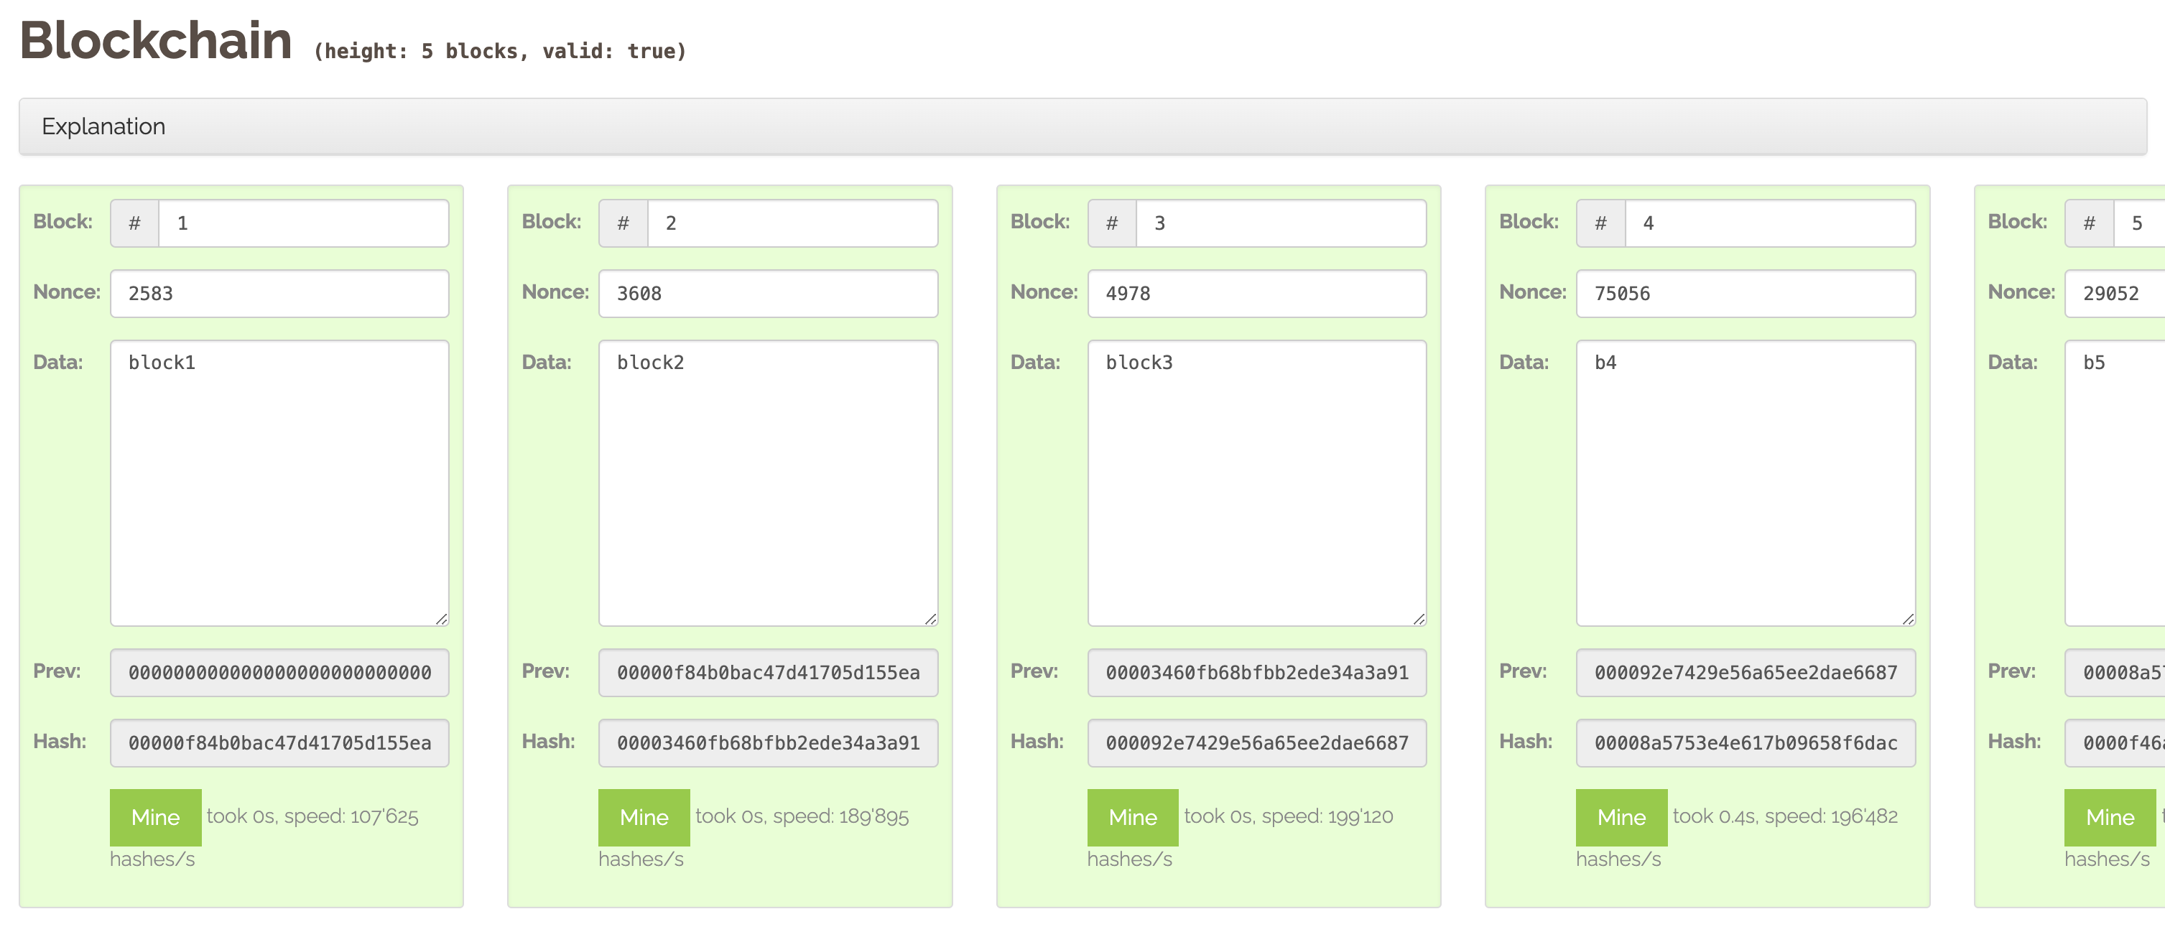Click data area containing block3

point(1256,482)
